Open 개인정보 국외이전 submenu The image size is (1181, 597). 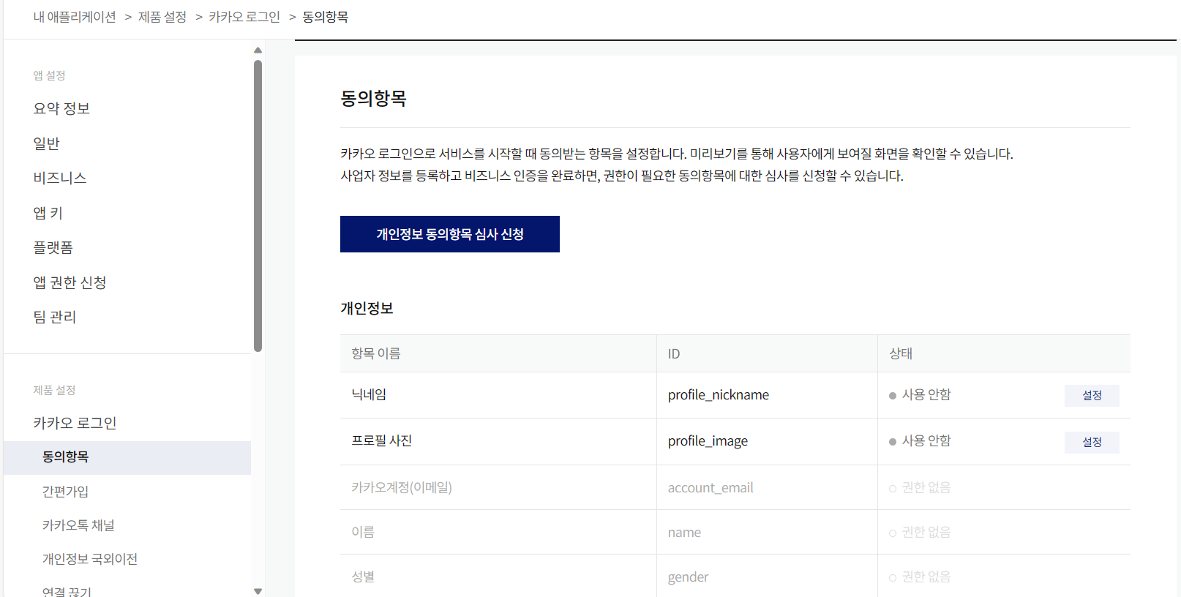[x=90, y=559]
